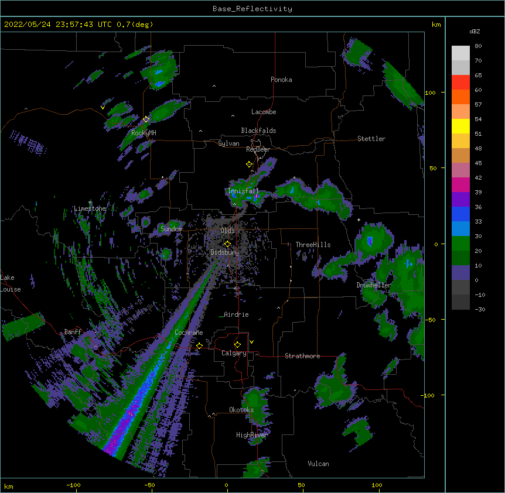Click the Base_Reflectivity title
Screen dimensions: 505x493
[x=252, y=9]
